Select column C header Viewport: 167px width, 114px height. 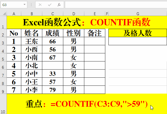(x=53, y=14)
